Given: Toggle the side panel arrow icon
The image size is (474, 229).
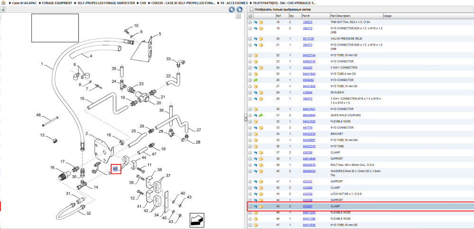Looking at the screenshot, I should (x=3, y=9).
